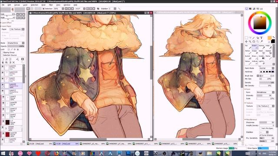278x156 pixels.
Task: Select the eyedropper color picker tool
Action: point(261,42)
